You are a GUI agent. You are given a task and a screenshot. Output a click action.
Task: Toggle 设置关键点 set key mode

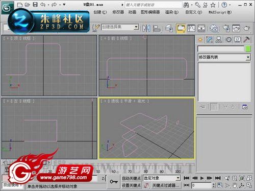tap(131, 185)
